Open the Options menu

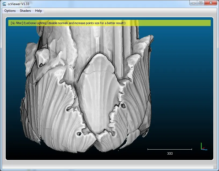(x=10, y=11)
